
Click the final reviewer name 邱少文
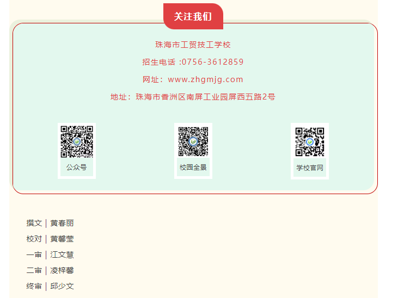[62, 286]
